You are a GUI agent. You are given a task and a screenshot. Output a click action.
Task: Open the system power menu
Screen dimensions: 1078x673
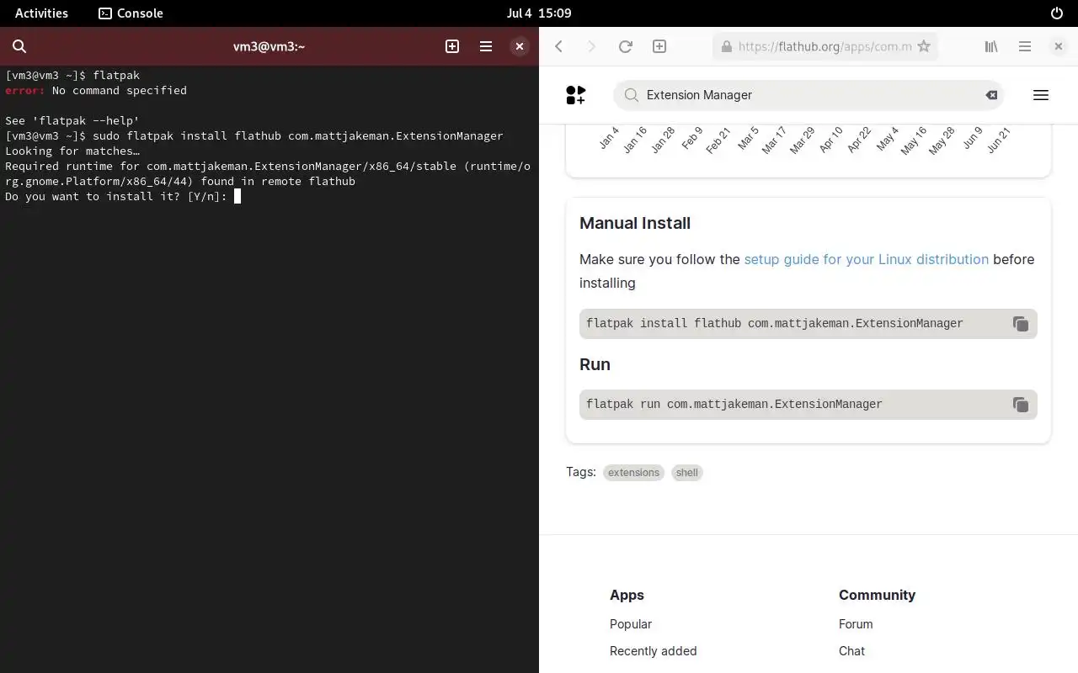(x=1057, y=13)
